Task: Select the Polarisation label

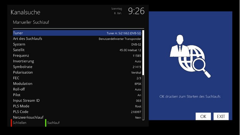Action: point(23,72)
